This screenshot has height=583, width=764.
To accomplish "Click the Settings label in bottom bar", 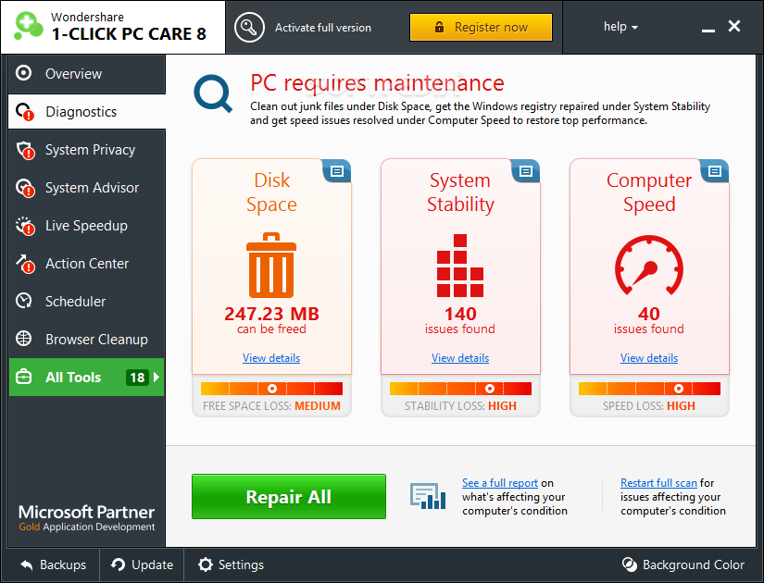I will point(241,565).
